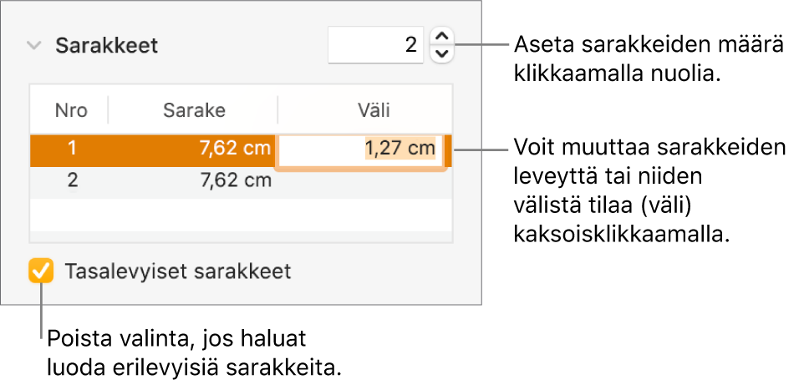Select row number 2 in table
The image size is (799, 390).
[72, 180]
